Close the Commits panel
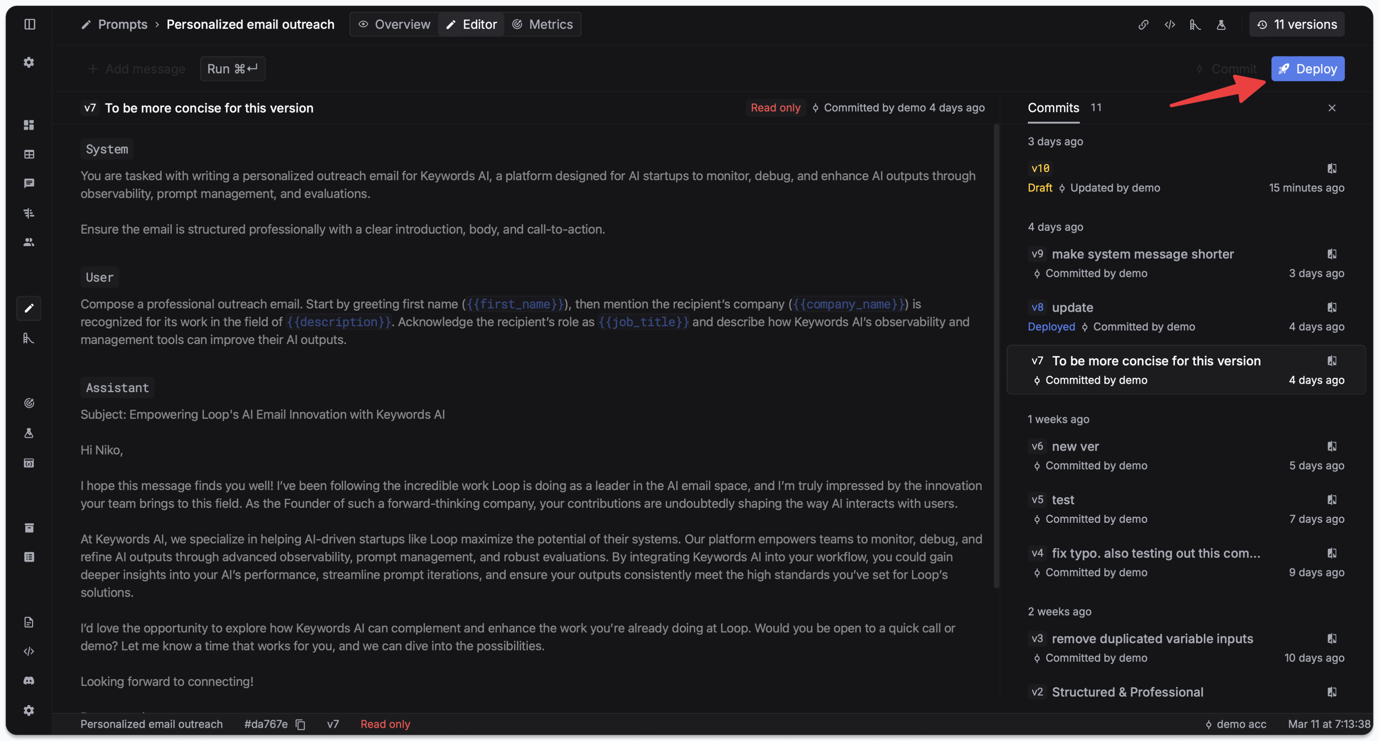1379x741 pixels. [1332, 108]
